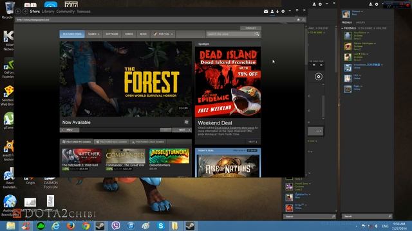Open the Store menu tab
This screenshot has width=412, height=231.
coord(35,12)
